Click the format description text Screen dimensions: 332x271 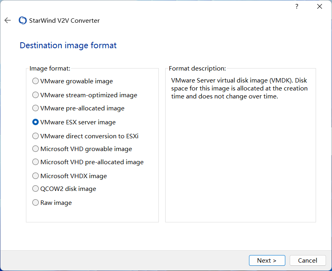239,88
